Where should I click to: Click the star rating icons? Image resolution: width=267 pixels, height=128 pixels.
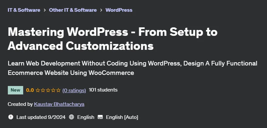click(48, 90)
